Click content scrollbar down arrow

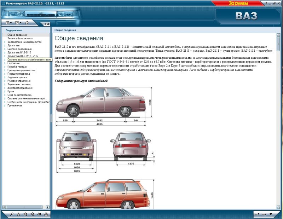coord(278,207)
